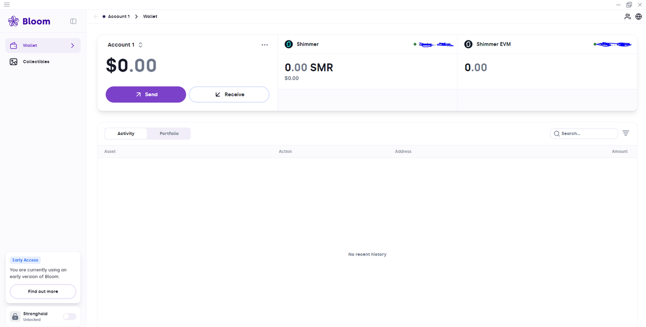Image resolution: width=646 pixels, height=327 pixels.
Task: Click the Asset column header
Action: tap(110, 152)
